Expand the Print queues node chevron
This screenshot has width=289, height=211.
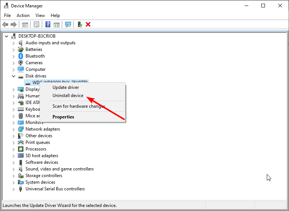(13, 143)
